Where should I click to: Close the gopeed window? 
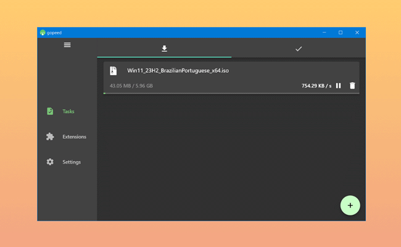tap(357, 33)
